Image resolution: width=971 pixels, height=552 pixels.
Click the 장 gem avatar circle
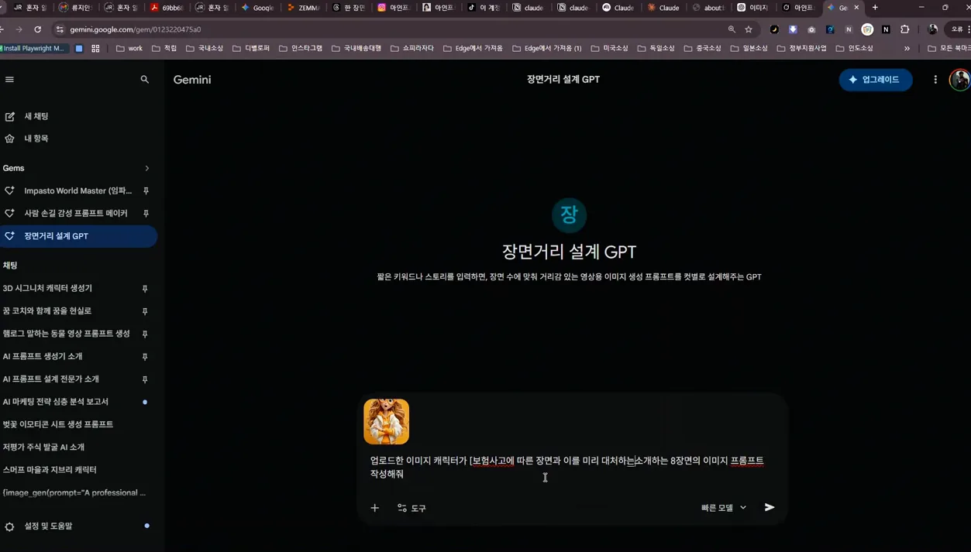click(569, 215)
